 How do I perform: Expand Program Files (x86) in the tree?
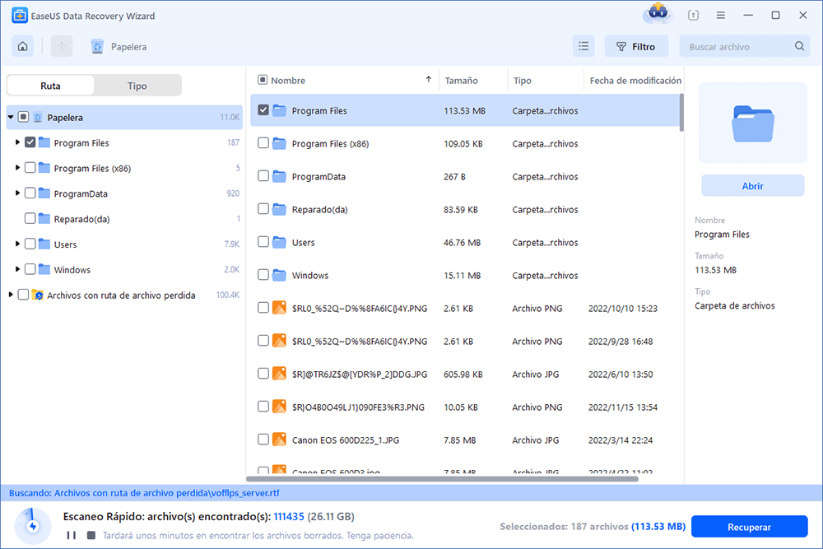(x=17, y=167)
